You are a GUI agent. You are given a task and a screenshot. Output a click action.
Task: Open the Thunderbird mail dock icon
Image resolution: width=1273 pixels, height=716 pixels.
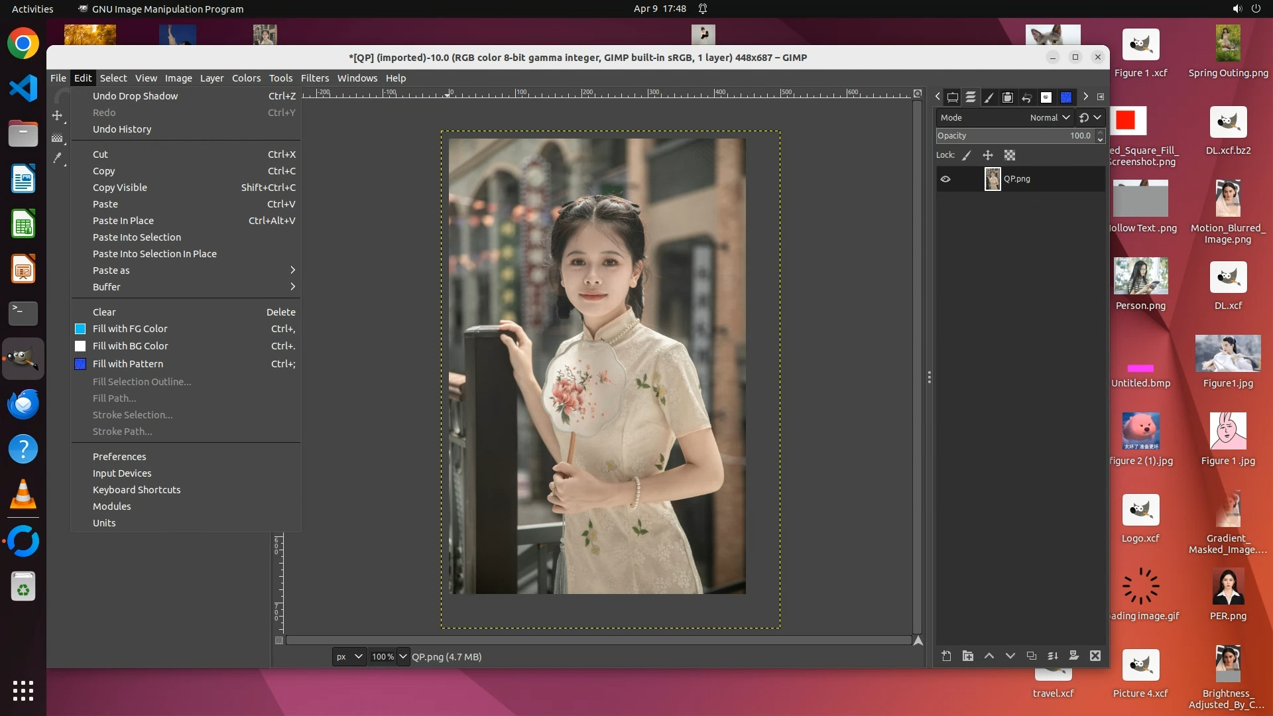tap(23, 404)
